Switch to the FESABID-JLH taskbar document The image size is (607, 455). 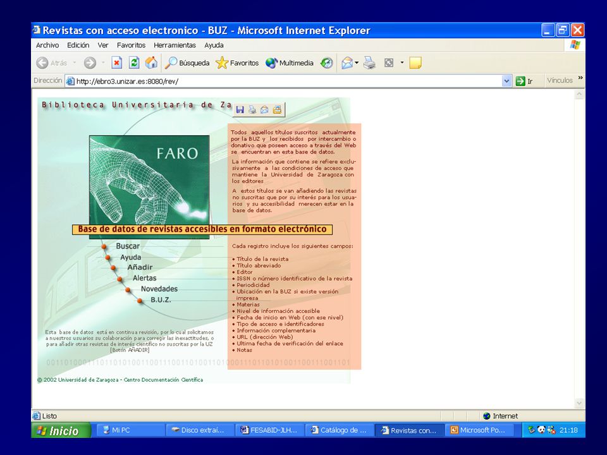[x=270, y=430]
